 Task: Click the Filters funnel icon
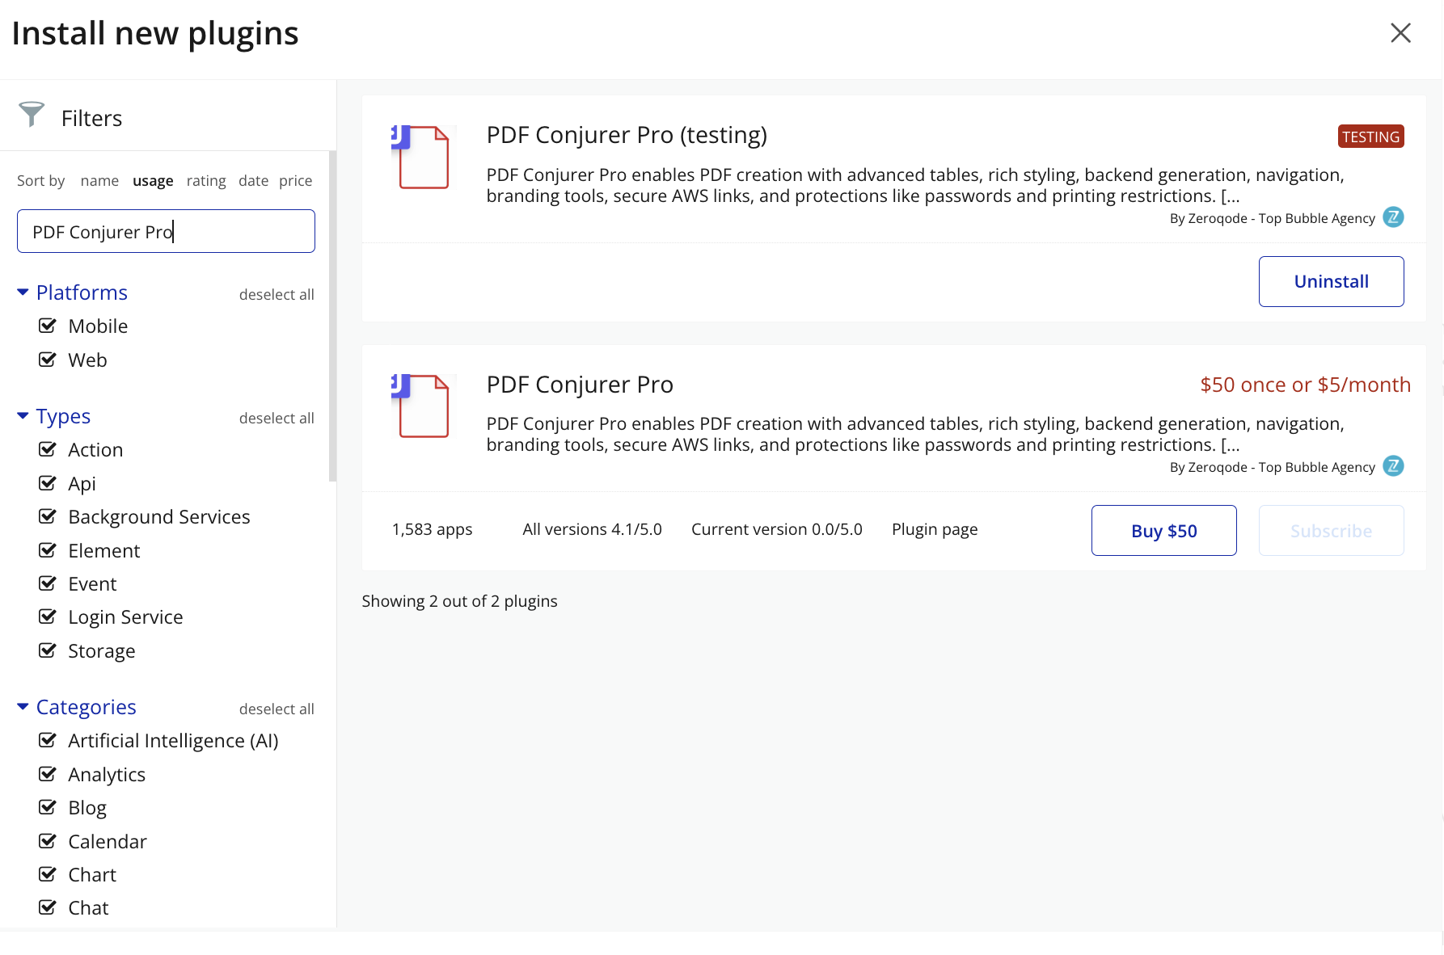point(32,115)
